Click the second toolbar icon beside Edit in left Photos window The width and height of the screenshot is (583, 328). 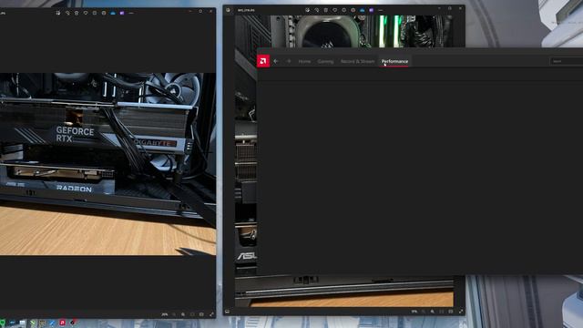point(67,13)
